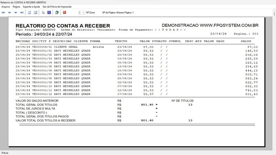Viewport: 276px width, 155px height.
Task: Click DEMONSTRACAO WWW.FPQSYSTEM.COM.BR header text
Action: (210, 25)
